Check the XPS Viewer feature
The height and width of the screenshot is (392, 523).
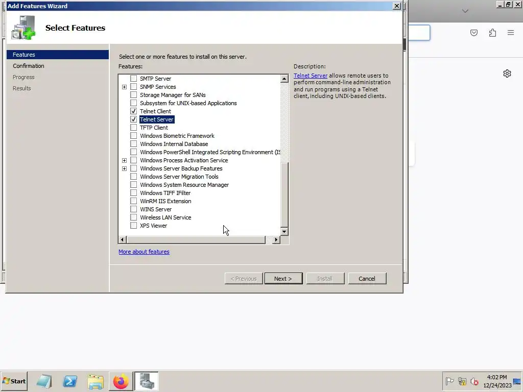pyautogui.click(x=133, y=225)
